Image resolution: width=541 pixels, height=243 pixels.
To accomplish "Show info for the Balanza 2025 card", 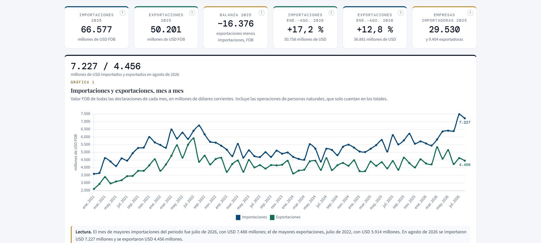I will (262, 13).
